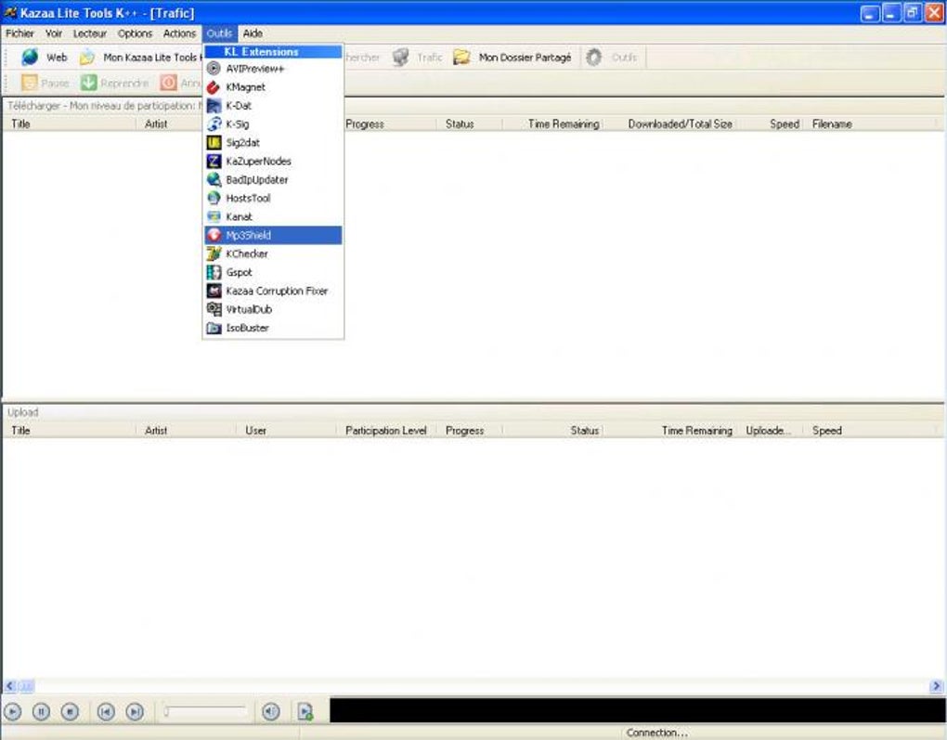Sort uploads by Participation Level column
This screenshot has width=947, height=740.
tap(386, 431)
